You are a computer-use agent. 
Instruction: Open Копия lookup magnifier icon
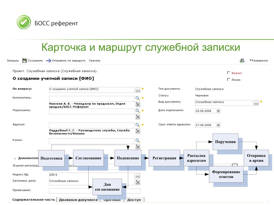[x=138, y=141]
